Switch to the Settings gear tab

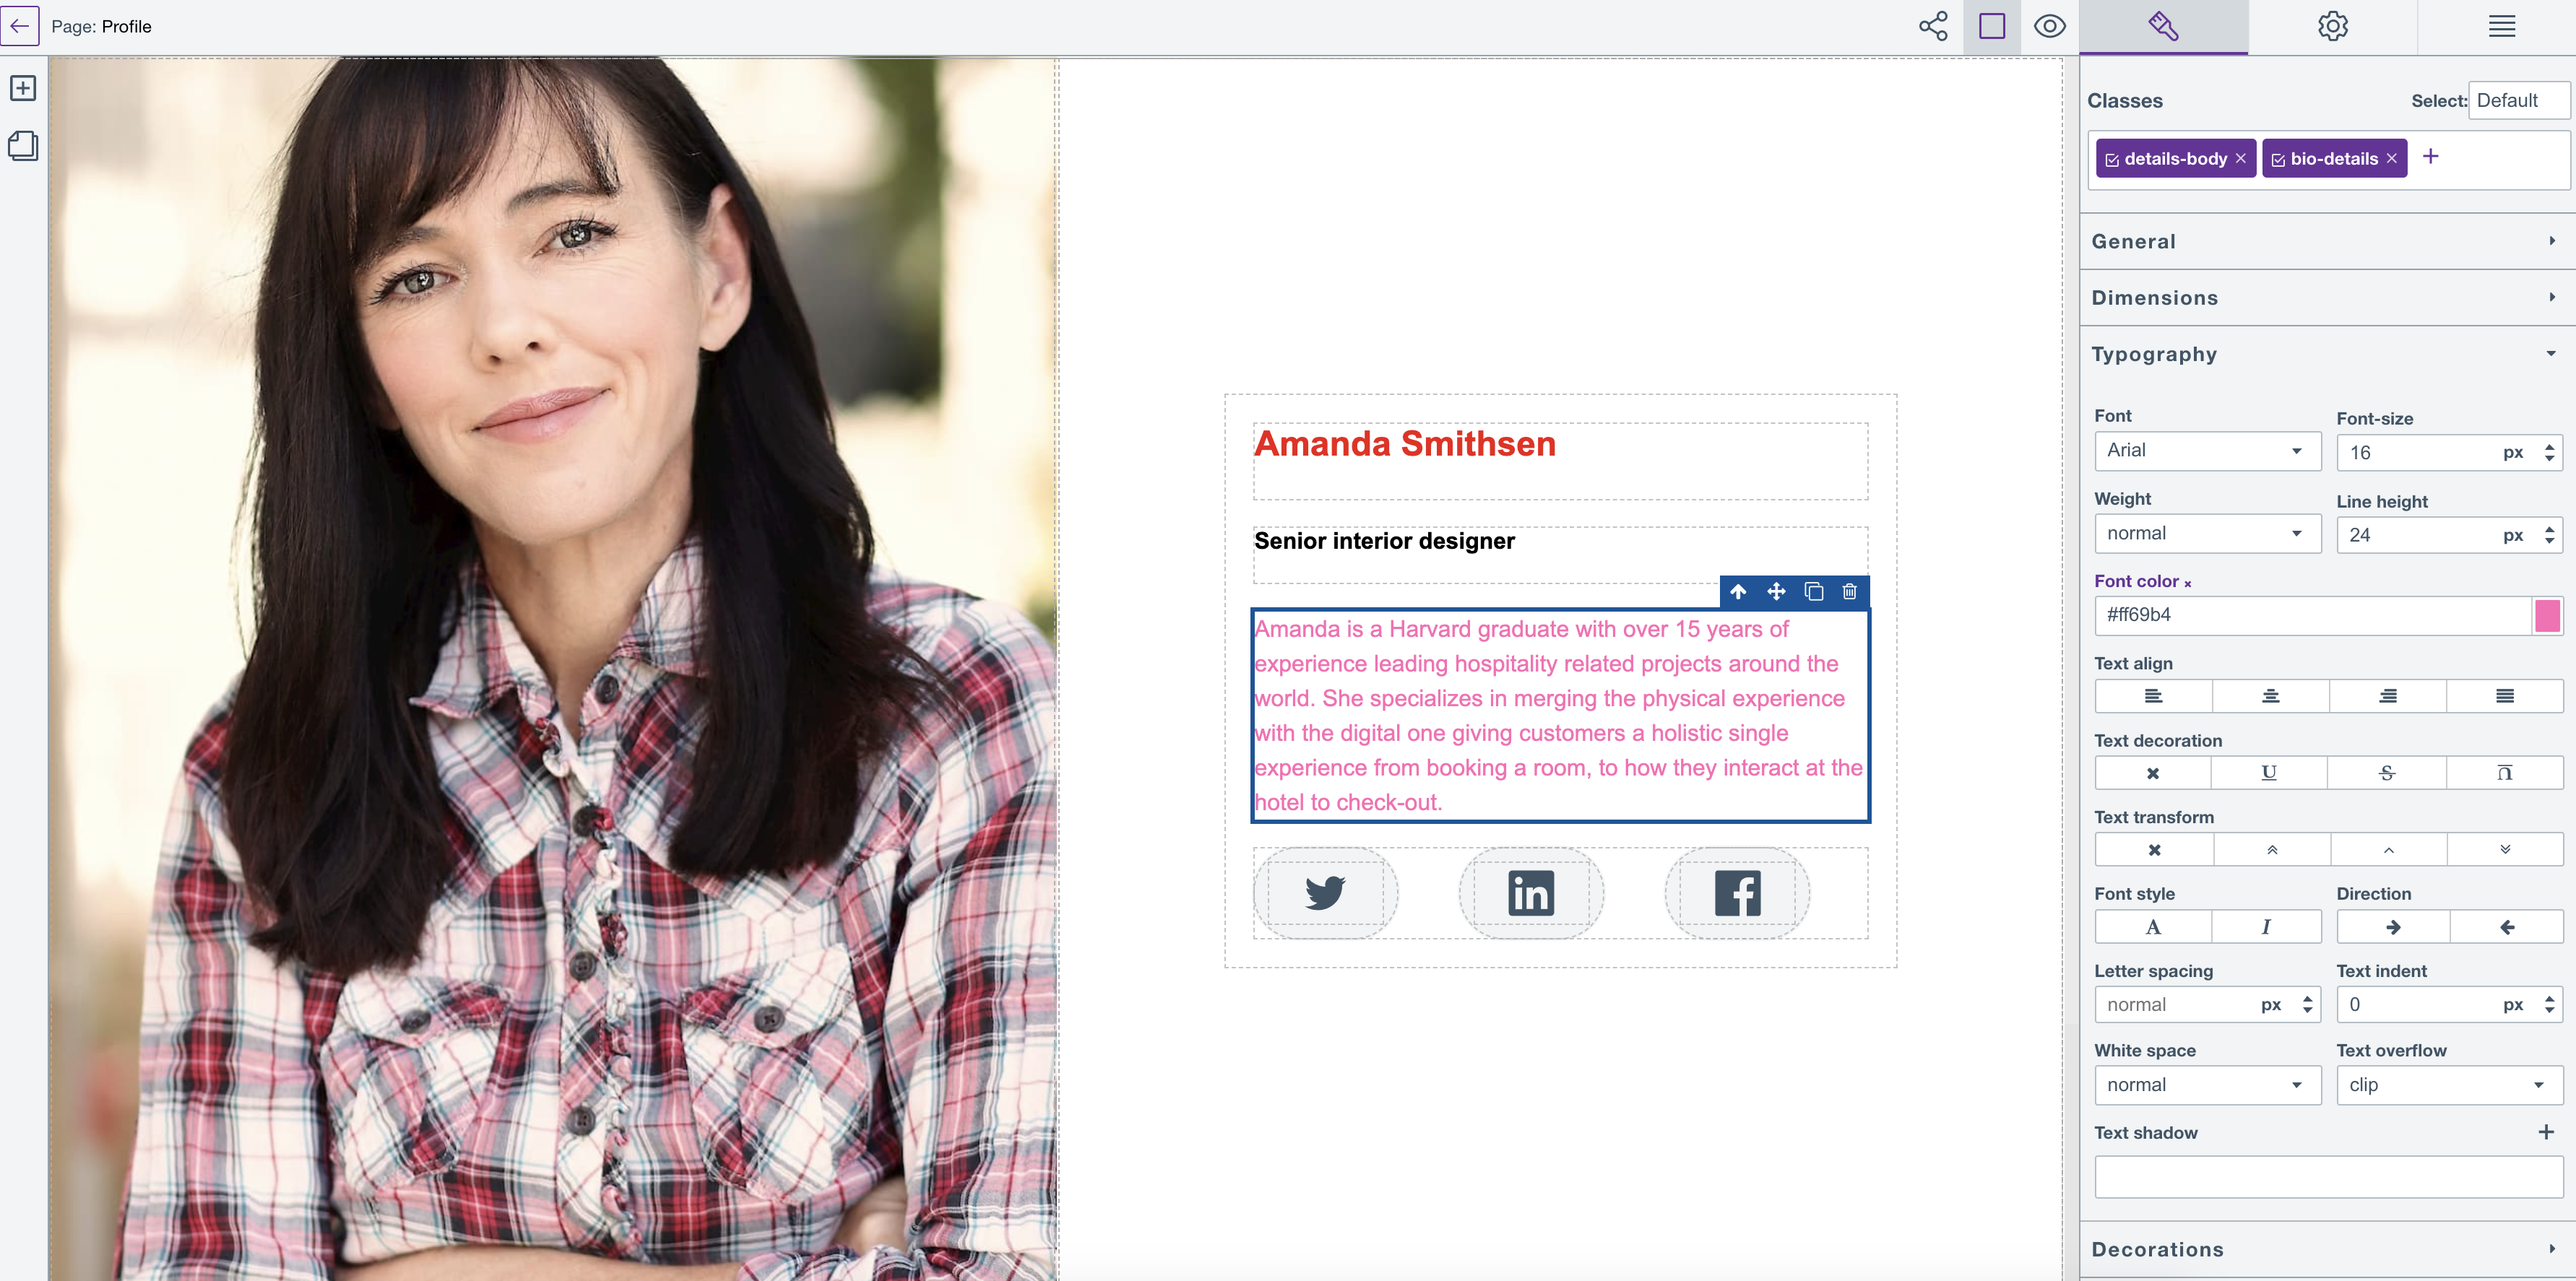(2333, 26)
